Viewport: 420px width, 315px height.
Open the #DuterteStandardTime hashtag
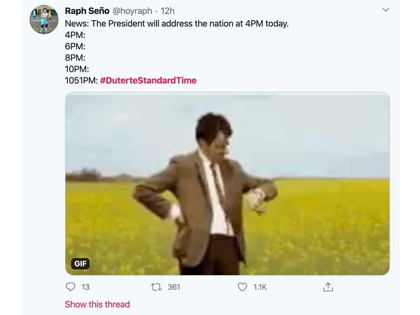148,80
